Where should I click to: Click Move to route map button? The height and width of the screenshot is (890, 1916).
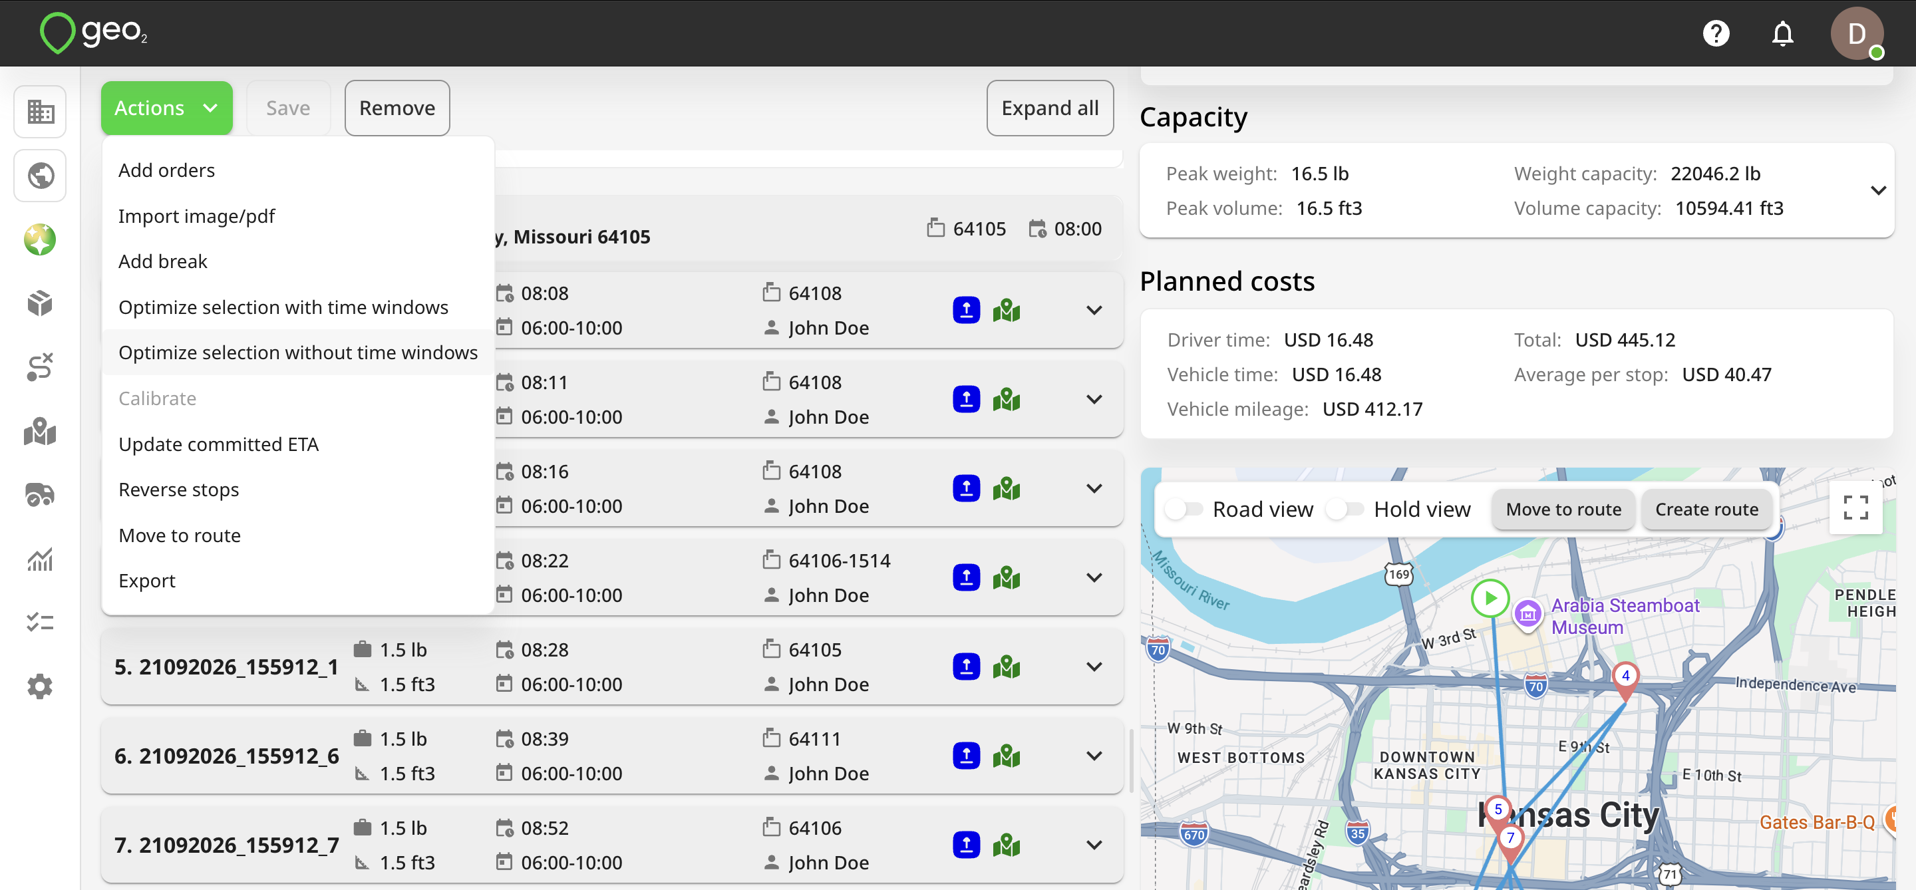click(x=1563, y=510)
